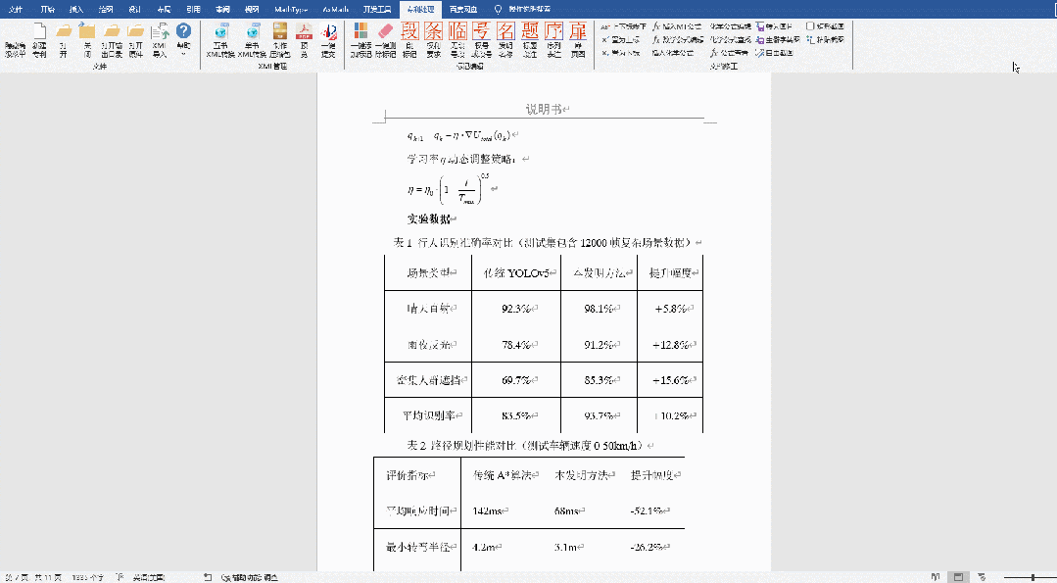Click the 插入图片 icon
The height and width of the screenshot is (583, 1057).
pyautogui.click(x=779, y=27)
